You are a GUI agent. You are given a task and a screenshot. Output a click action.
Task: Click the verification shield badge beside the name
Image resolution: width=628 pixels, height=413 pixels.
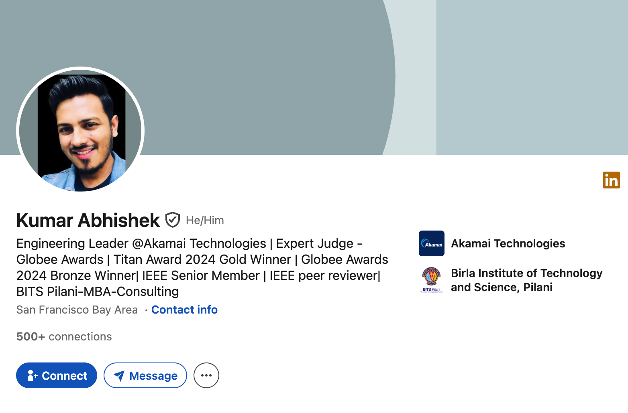[173, 220]
